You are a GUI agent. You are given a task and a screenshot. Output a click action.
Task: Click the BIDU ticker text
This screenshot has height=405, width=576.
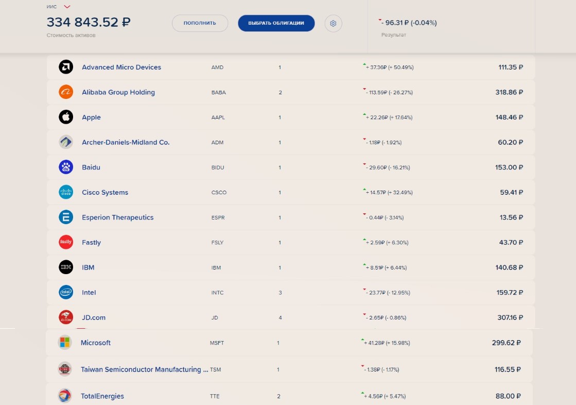click(x=218, y=167)
